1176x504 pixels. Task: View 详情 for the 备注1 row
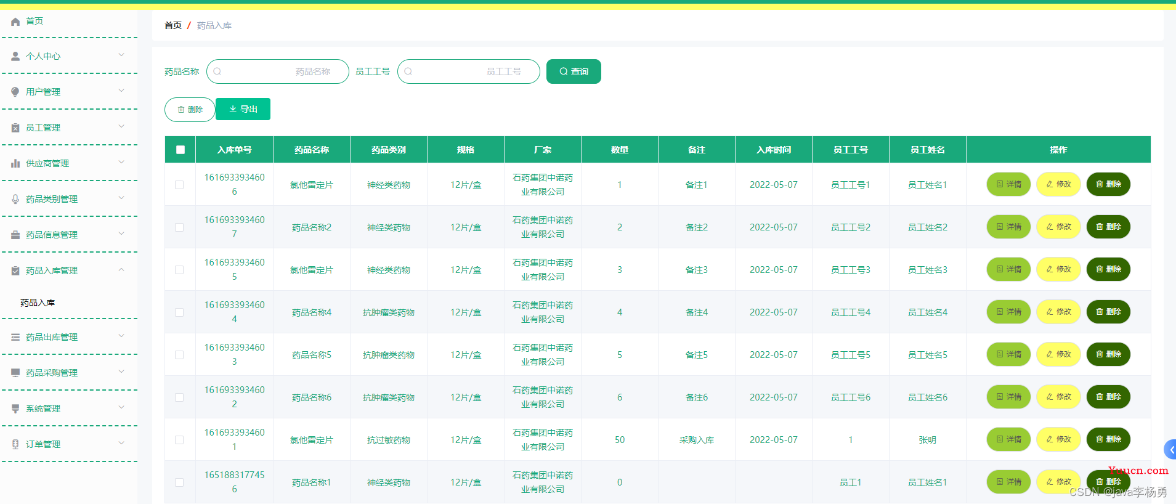point(1008,184)
